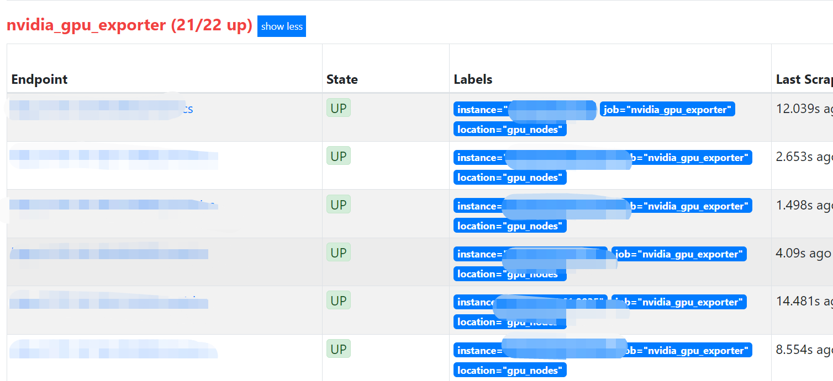Select the UP badge beside 1.498s scrape
833x381 pixels.
[x=339, y=205]
